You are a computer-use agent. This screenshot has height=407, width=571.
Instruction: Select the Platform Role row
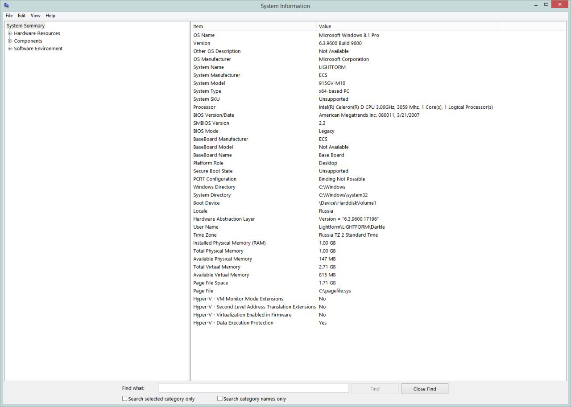pyautogui.click(x=208, y=163)
